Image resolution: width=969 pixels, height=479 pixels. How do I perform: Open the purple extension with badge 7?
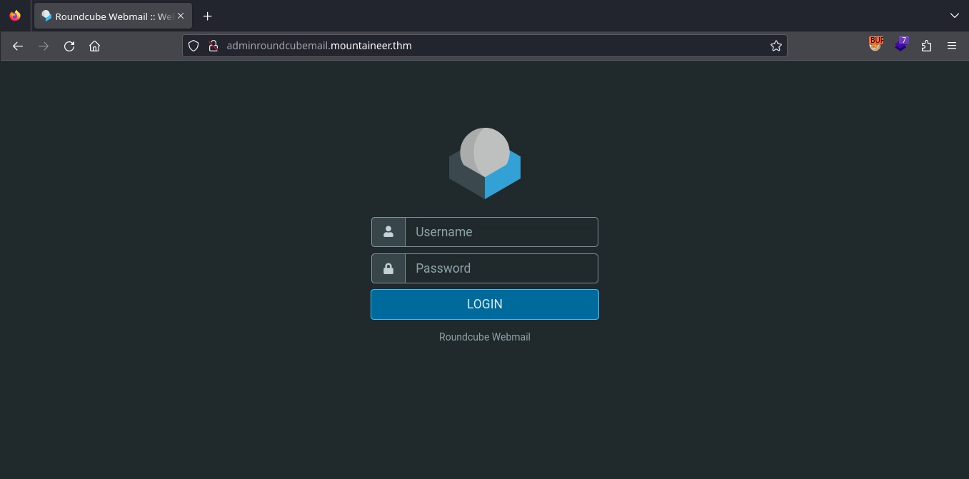[901, 44]
